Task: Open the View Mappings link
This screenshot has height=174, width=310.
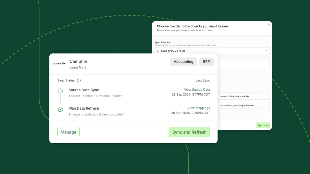Action: pyautogui.click(x=199, y=108)
